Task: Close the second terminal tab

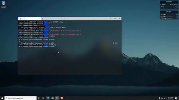Action: tap(62, 19)
